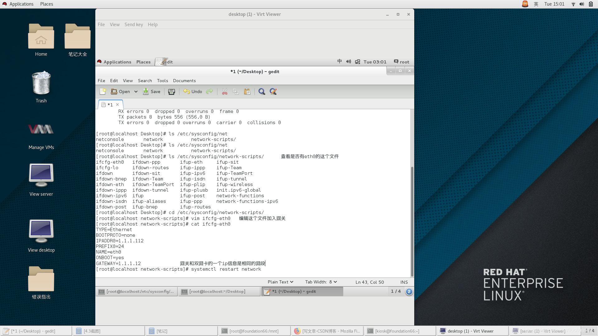Click host Wi-Fi status icon

[x=573, y=4]
